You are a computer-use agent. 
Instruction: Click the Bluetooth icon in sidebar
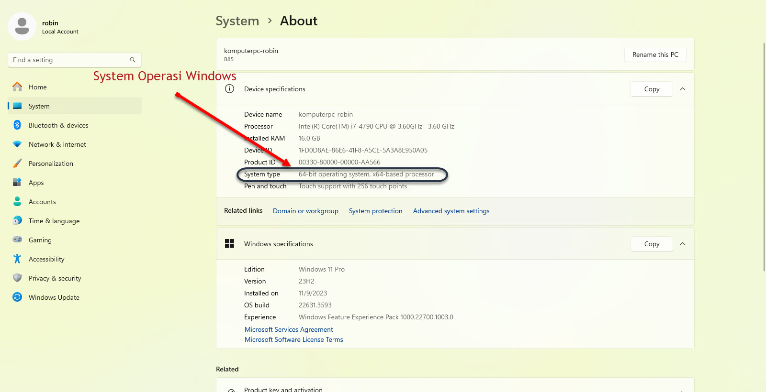click(17, 125)
